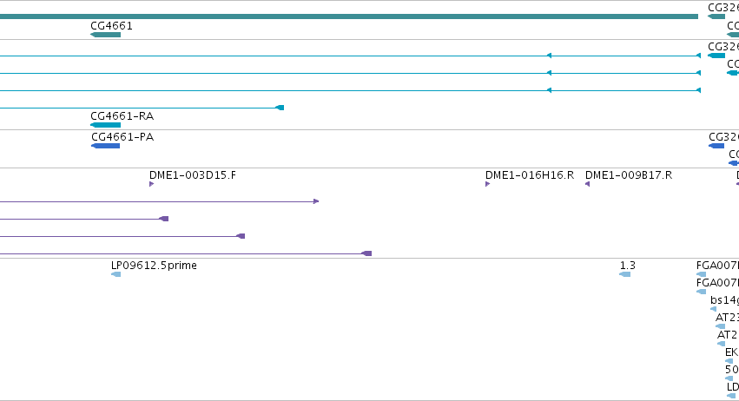The height and width of the screenshot is (401, 739).
Task: Click the purple end block of the shortest purple line
Action: (x=164, y=219)
